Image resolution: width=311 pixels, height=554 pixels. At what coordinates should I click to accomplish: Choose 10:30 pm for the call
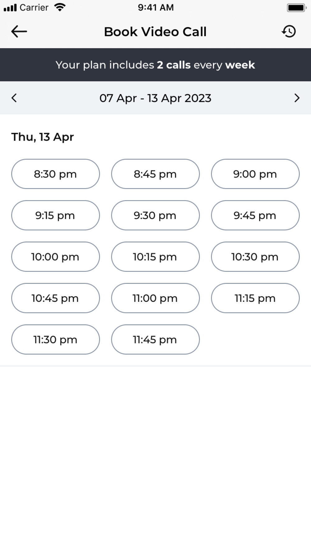point(255,257)
